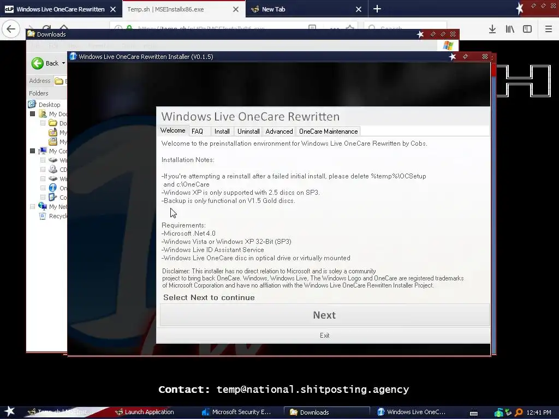Select the My Computer icon in Folders tree
This screenshot has width=559, height=419.
(x=43, y=151)
